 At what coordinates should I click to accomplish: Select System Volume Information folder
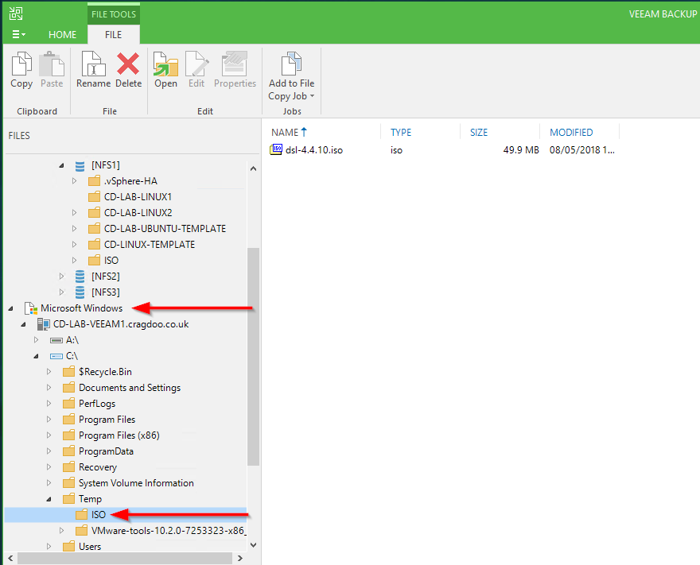(136, 483)
